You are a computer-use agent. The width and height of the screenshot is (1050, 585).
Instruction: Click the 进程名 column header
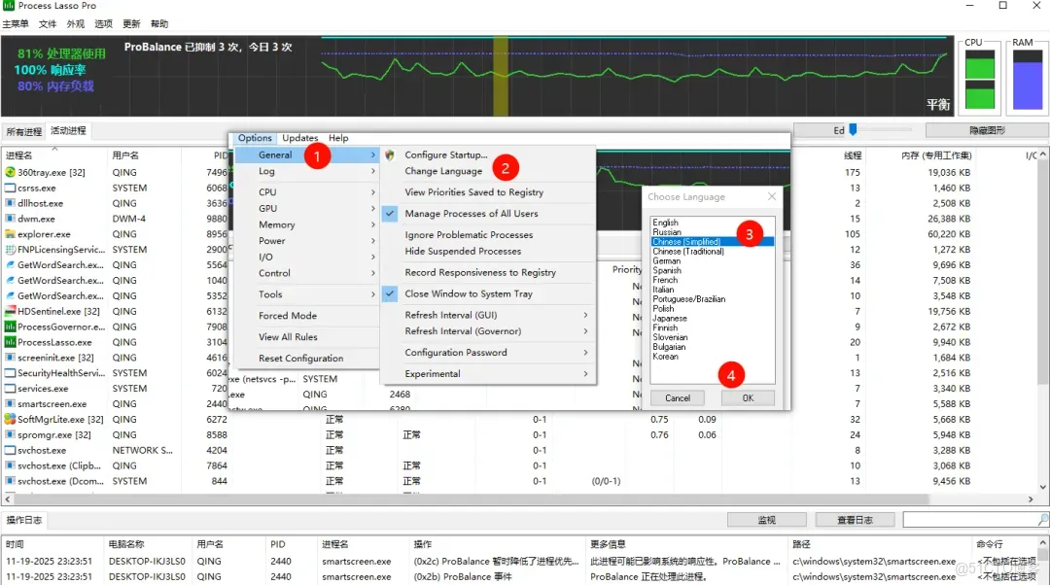click(53, 155)
